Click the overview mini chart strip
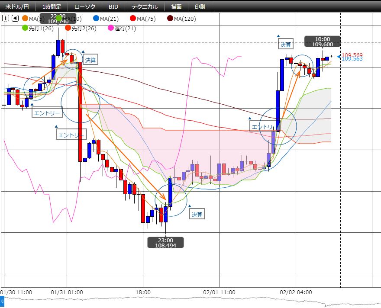This screenshot has height=308, width=381. tap(192, 302)
